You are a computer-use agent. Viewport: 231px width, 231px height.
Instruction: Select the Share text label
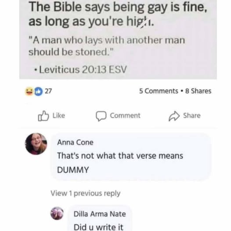192,115
